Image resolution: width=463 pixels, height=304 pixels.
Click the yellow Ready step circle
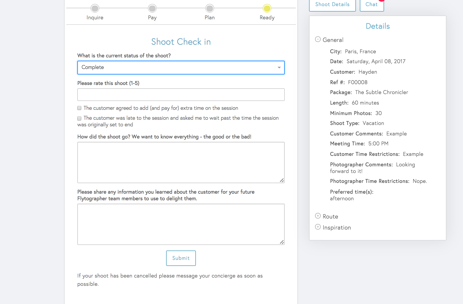267,8
